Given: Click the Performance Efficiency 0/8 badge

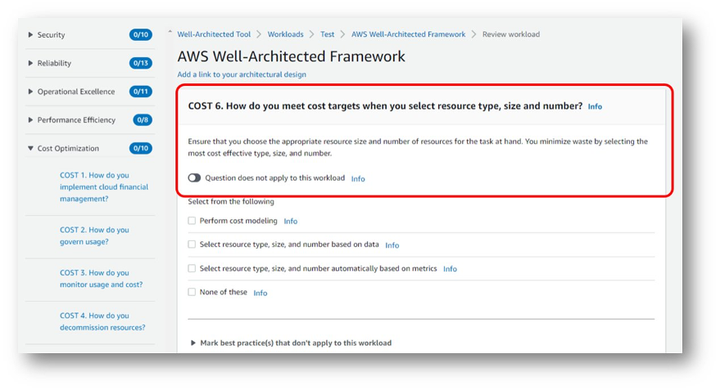Looking at the screenshot, I should click(x=143, y=120).
